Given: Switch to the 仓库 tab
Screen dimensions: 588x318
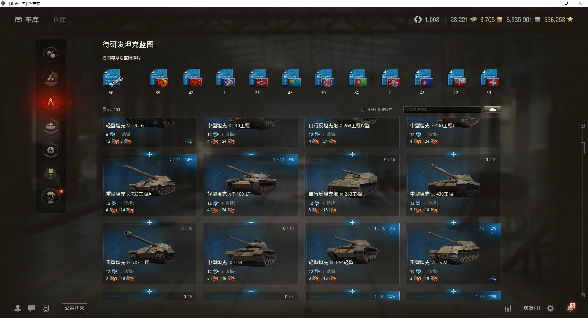Looking at the screenshot, I should click(x=59, y=20).
